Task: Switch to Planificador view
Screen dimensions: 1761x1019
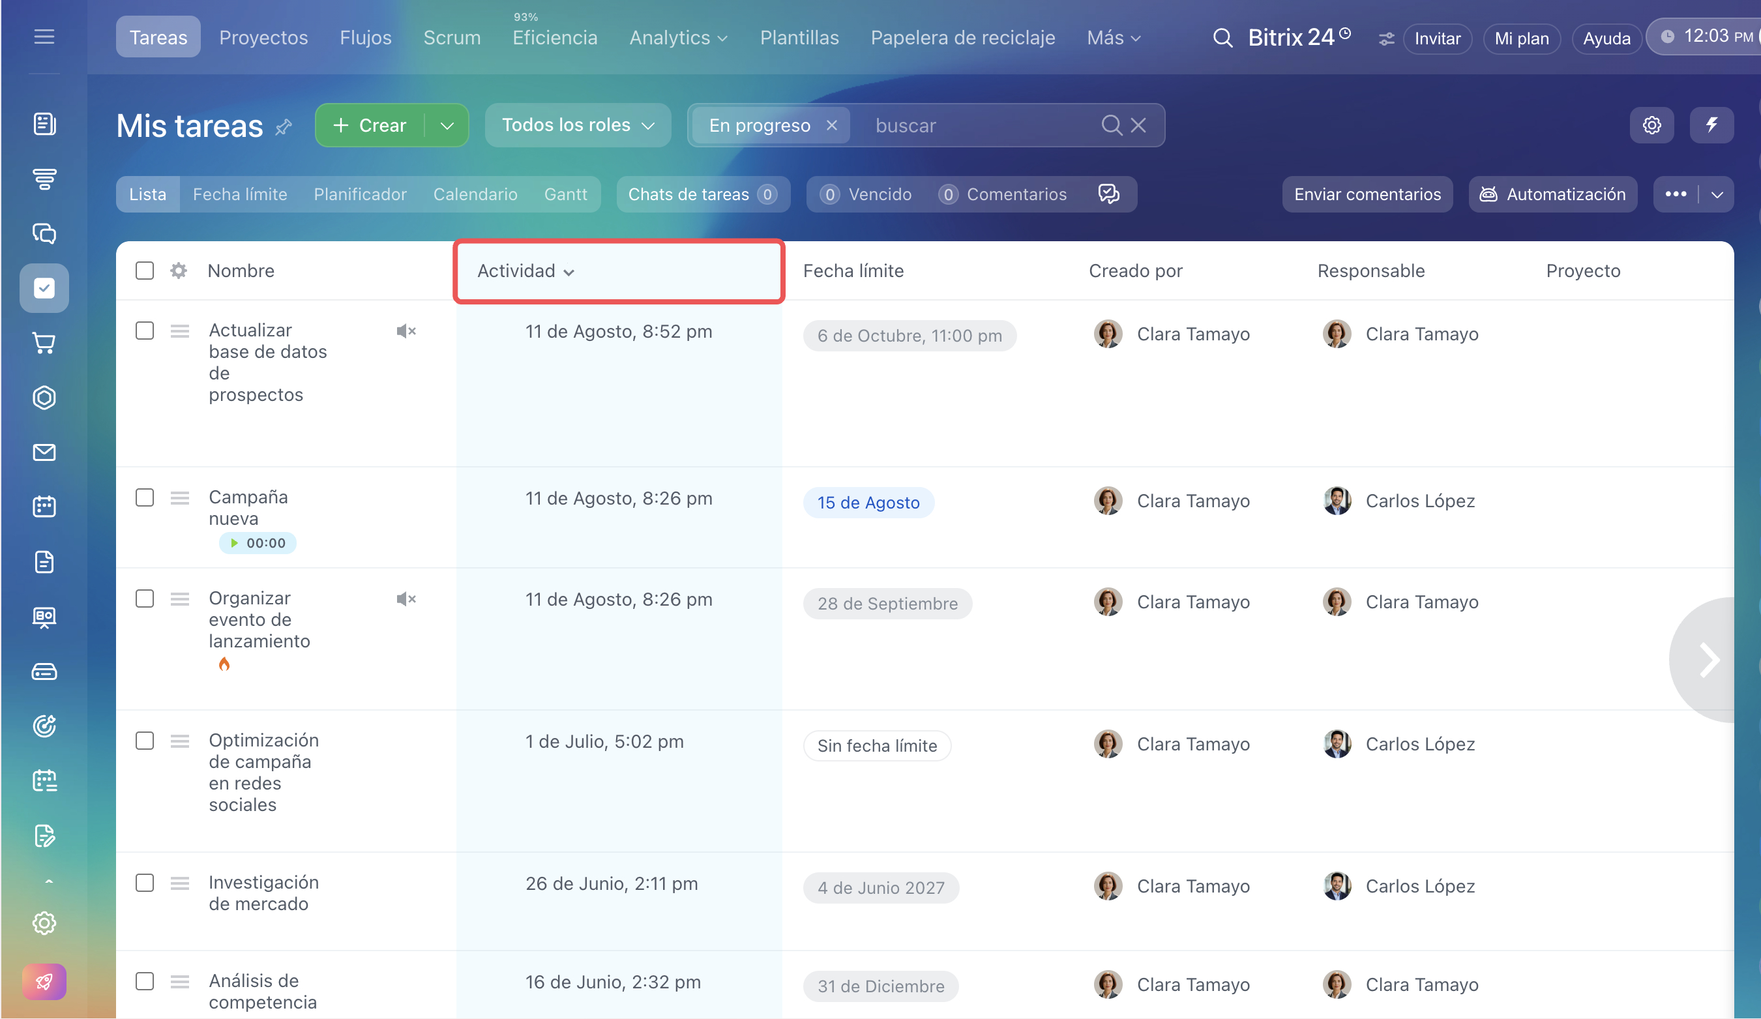Action: point(360,194)
